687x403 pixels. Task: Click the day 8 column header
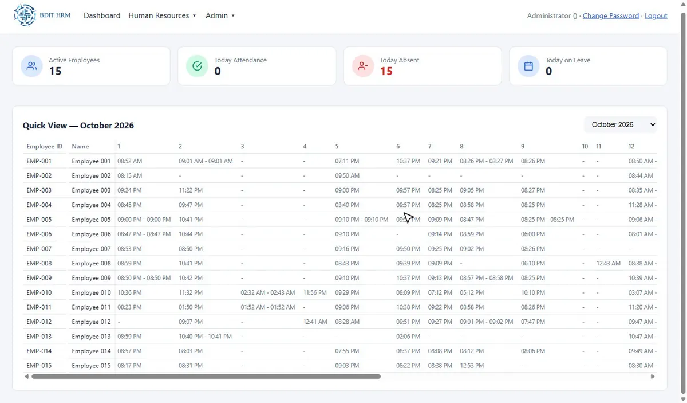461,147
